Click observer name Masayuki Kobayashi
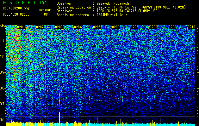The width and height of the screenshot is (199, 126). coord(114,4)
